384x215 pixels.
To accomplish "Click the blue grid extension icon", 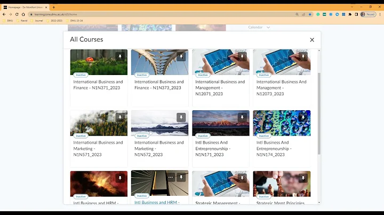I will [343, 14].
